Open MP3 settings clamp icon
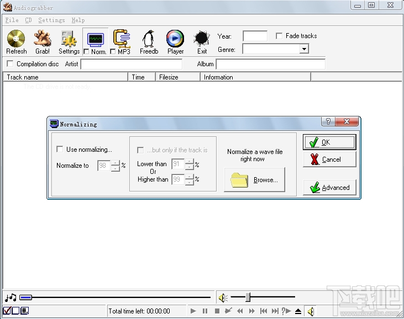The image size is (404, 319). point(122,39)
